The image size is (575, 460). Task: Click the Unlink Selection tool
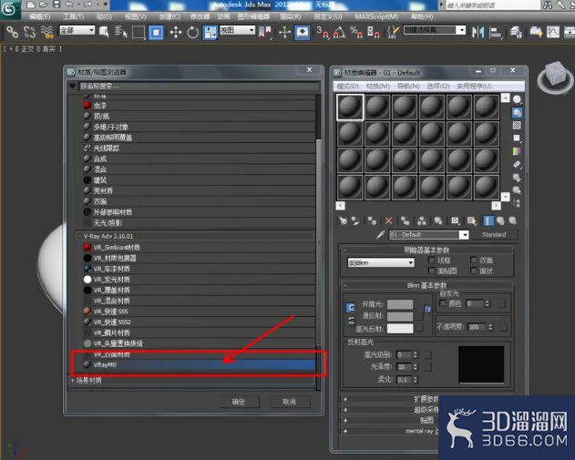coord(30,32)
